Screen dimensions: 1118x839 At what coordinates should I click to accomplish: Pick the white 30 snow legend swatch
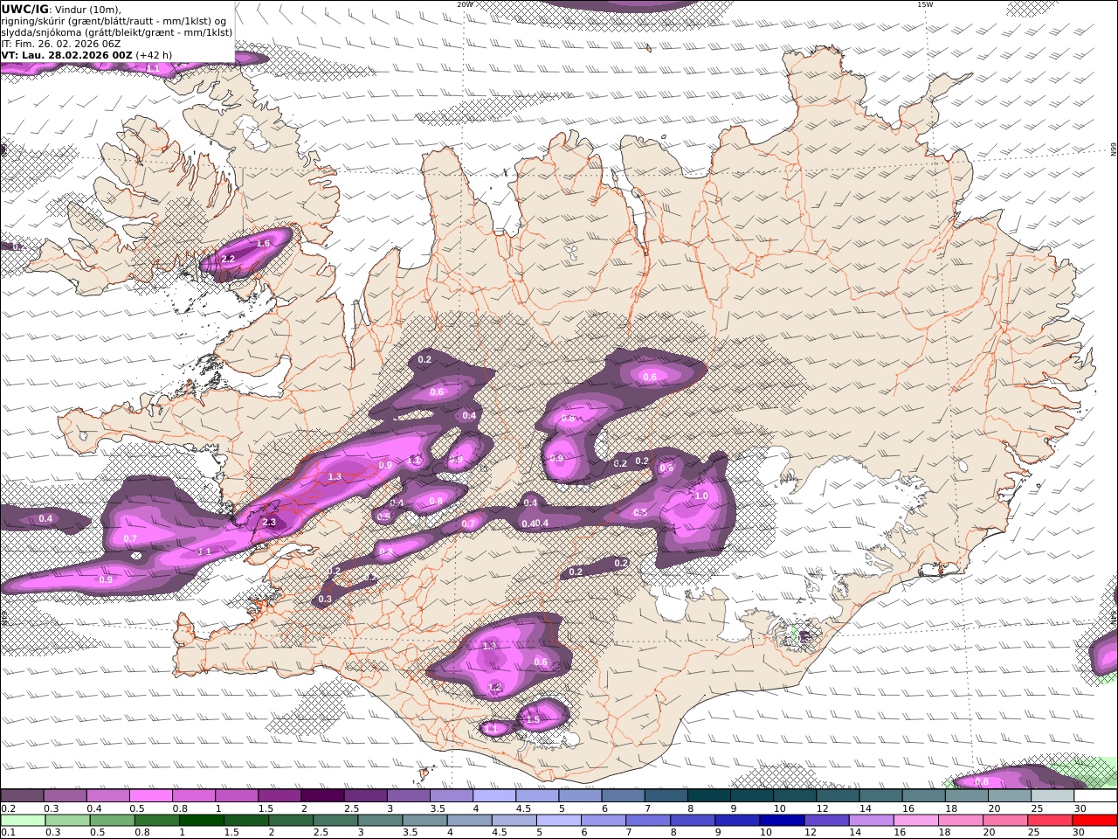[1095, 796]
